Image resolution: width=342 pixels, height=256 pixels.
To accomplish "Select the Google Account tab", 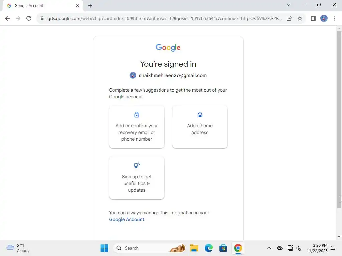I will (42, 6).
